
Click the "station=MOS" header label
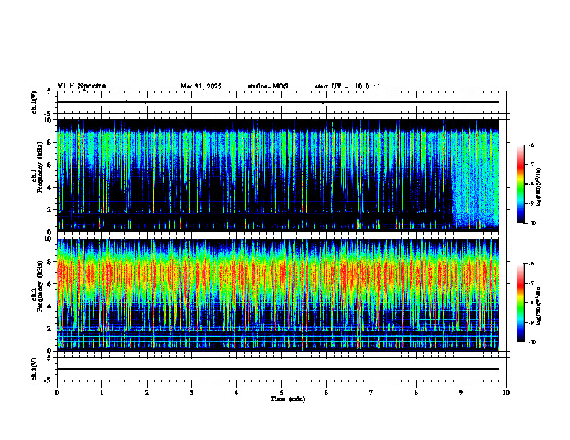[268, 86]
